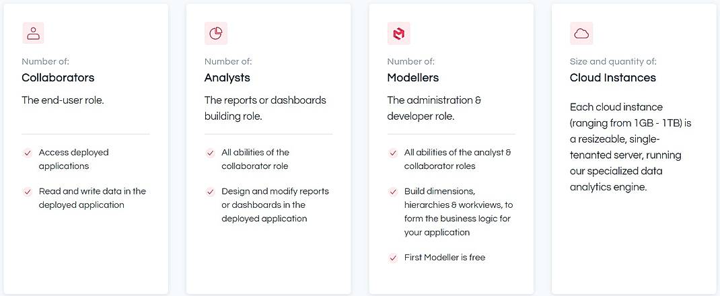Click checkmark beside All abilities of the analyst

393,153
